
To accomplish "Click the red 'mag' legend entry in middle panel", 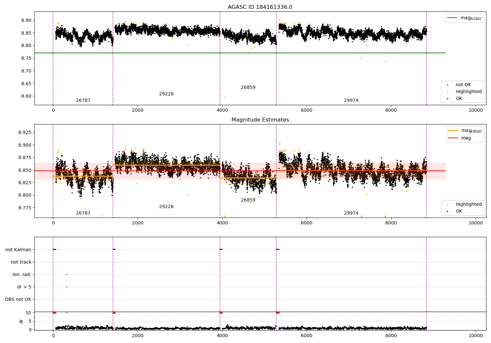I will [x=460, y=138].
